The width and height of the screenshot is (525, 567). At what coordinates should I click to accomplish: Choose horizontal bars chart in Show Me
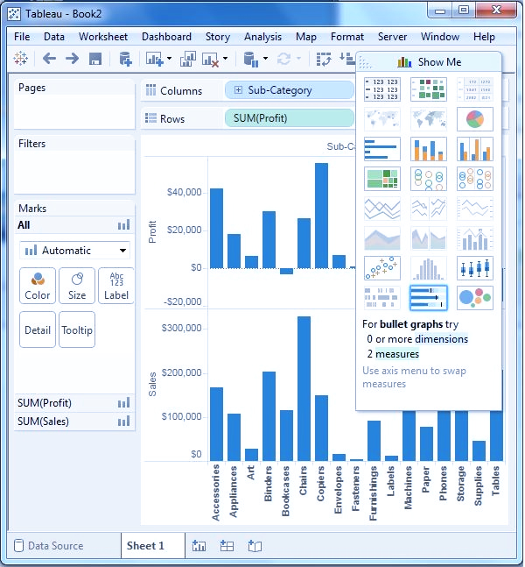coord(382,149)
